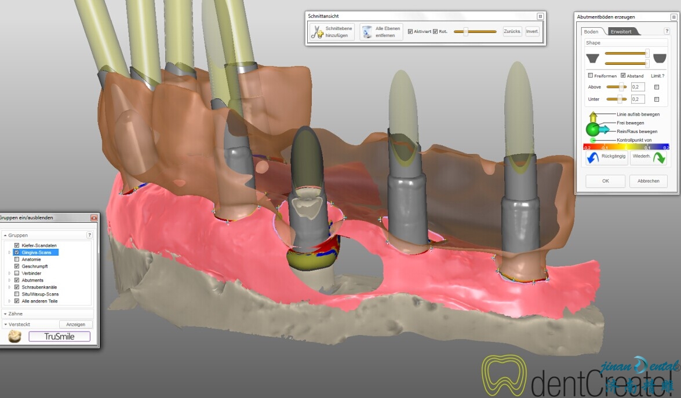Click the trash bin icon for Alle Ebenen entfernen
The image size is (681, 398).
(x=367, y=32)
